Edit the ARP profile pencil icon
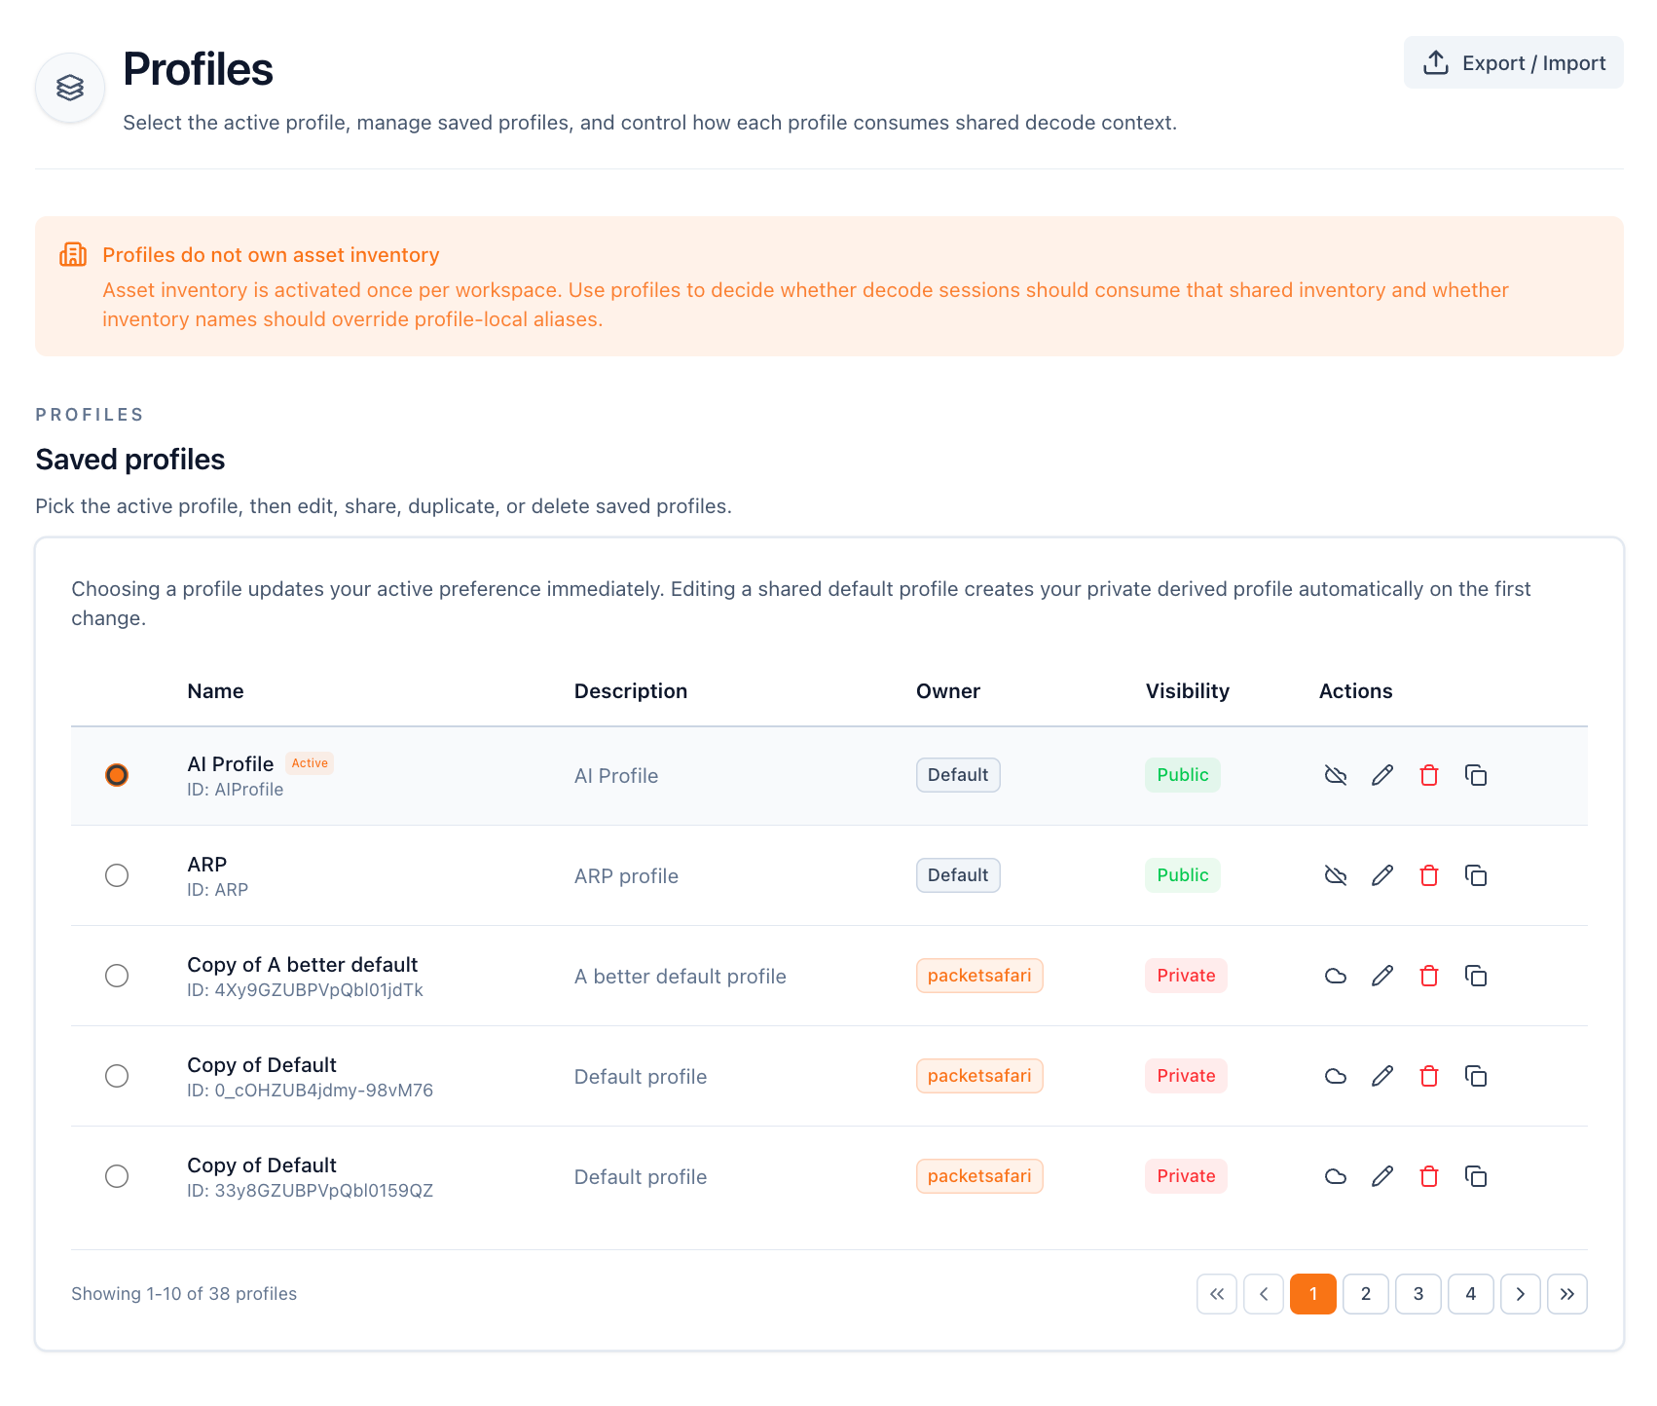1657x1406 pixels. pos(1382,875)
